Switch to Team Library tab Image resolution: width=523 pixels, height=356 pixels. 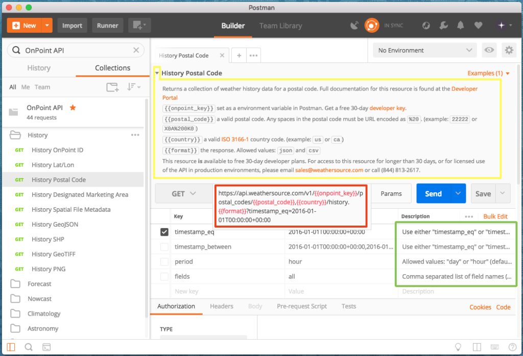[x=280, y=26]
